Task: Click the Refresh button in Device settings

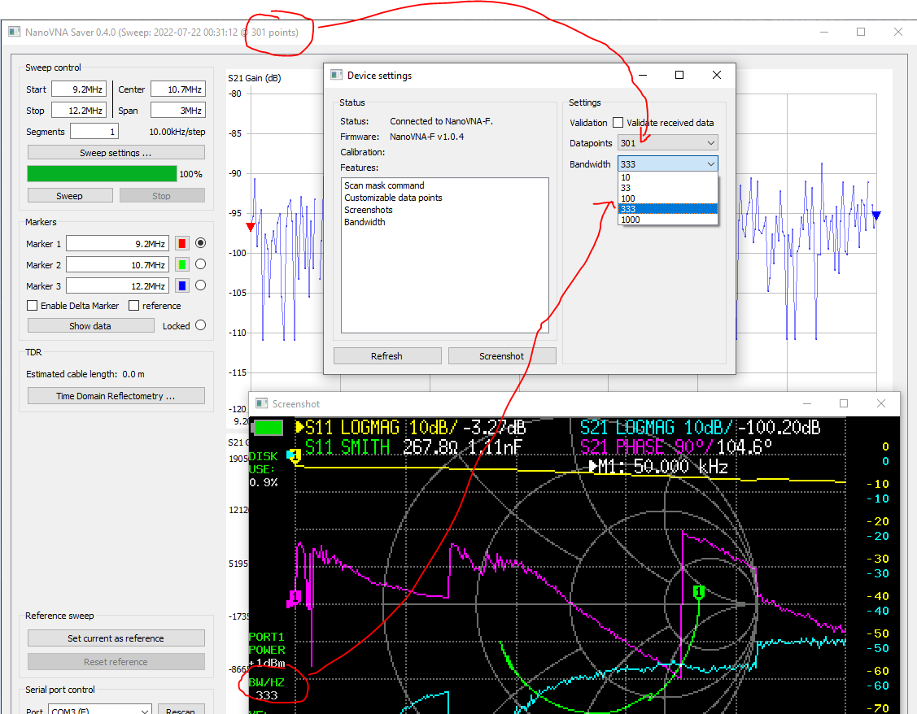Action: click(x=387, y=355)
